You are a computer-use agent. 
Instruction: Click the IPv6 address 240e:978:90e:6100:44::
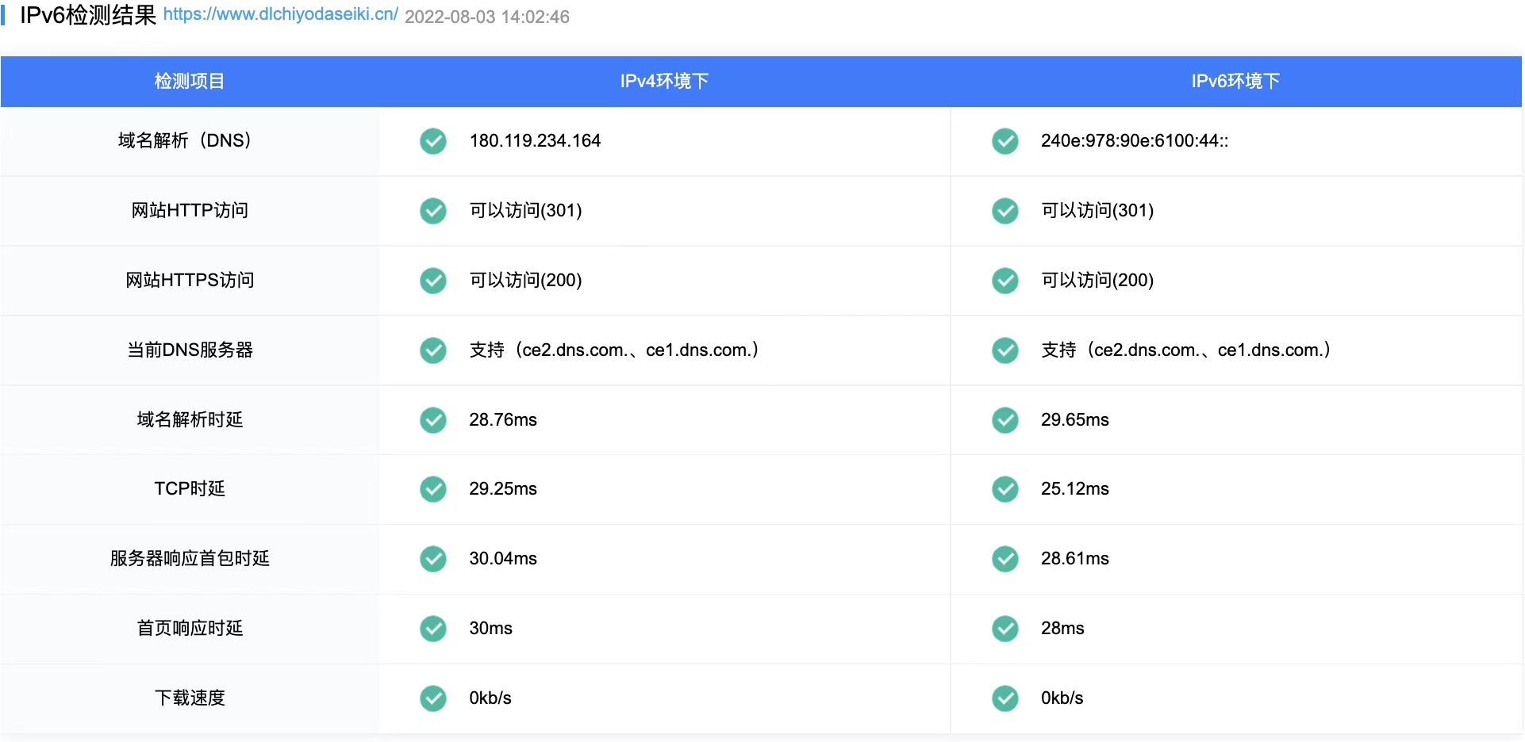coord(1134,141)
